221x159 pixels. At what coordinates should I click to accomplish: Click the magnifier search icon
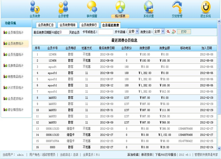coord(168,32)
